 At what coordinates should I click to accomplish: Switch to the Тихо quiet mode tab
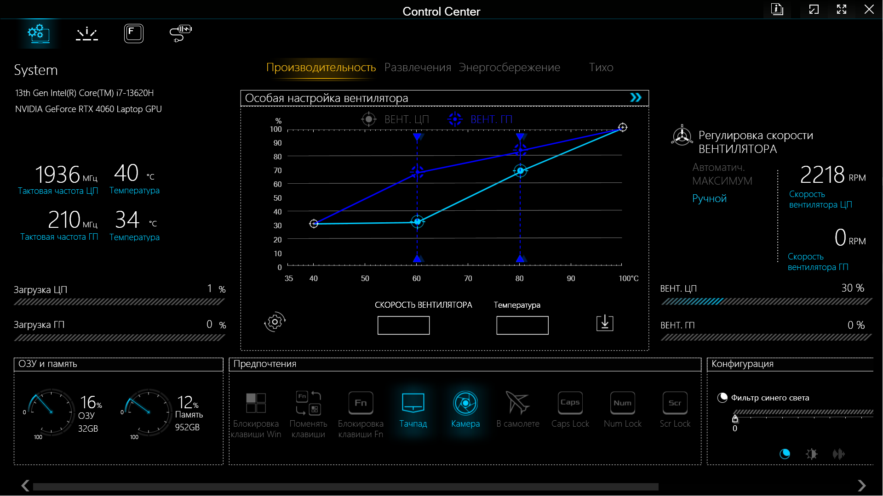[x=601, y=68]
